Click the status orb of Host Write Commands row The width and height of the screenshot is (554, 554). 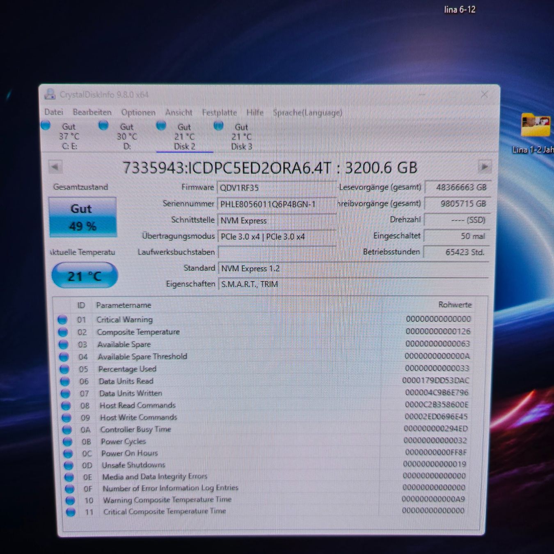(x=66, y=418)
